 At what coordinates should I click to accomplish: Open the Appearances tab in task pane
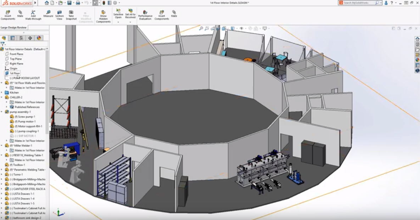point(417,60)
